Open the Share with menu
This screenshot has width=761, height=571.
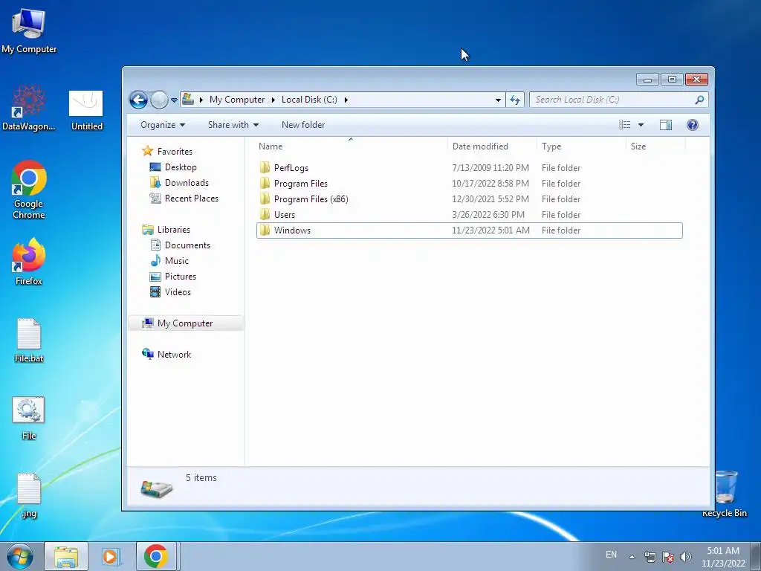click(233, 125)
